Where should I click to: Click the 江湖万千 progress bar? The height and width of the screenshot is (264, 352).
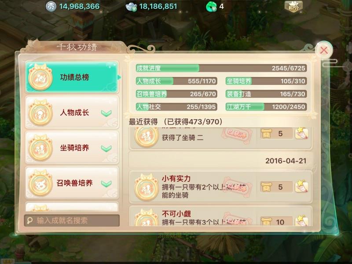[266, 107]
